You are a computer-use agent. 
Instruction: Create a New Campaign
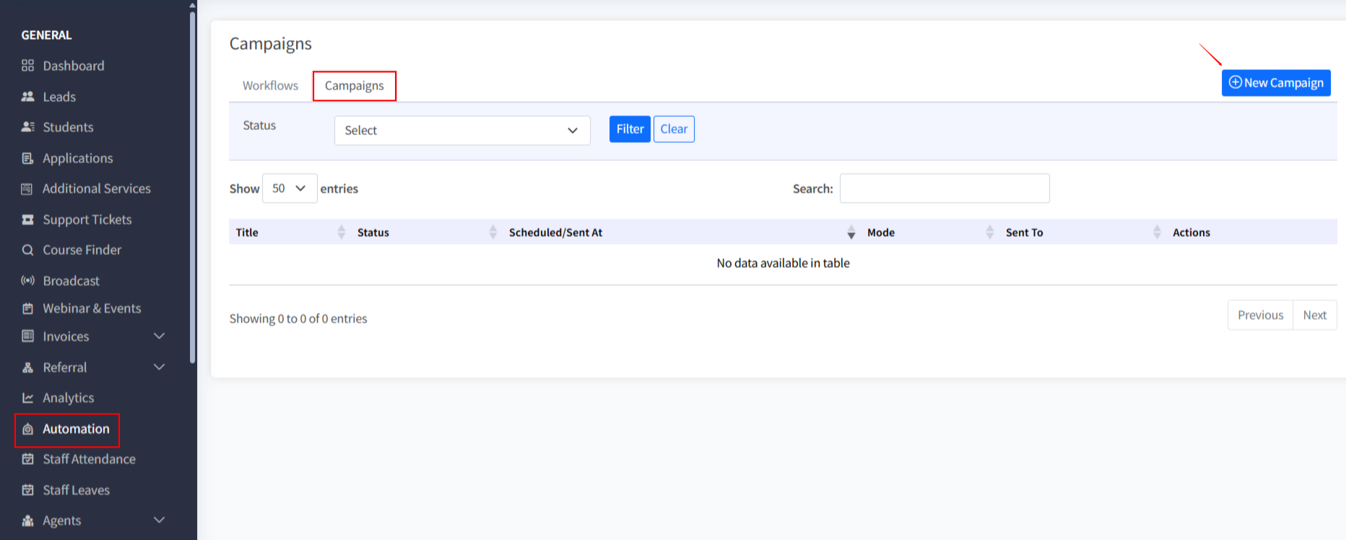(x=1275, y=83)
